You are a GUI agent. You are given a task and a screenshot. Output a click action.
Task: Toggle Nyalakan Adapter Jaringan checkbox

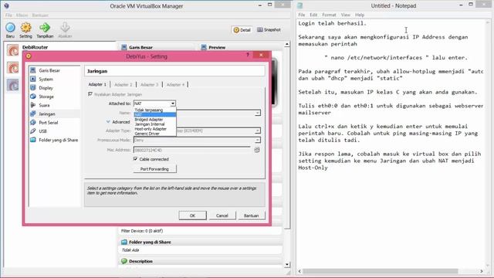(x=90, y=94)
